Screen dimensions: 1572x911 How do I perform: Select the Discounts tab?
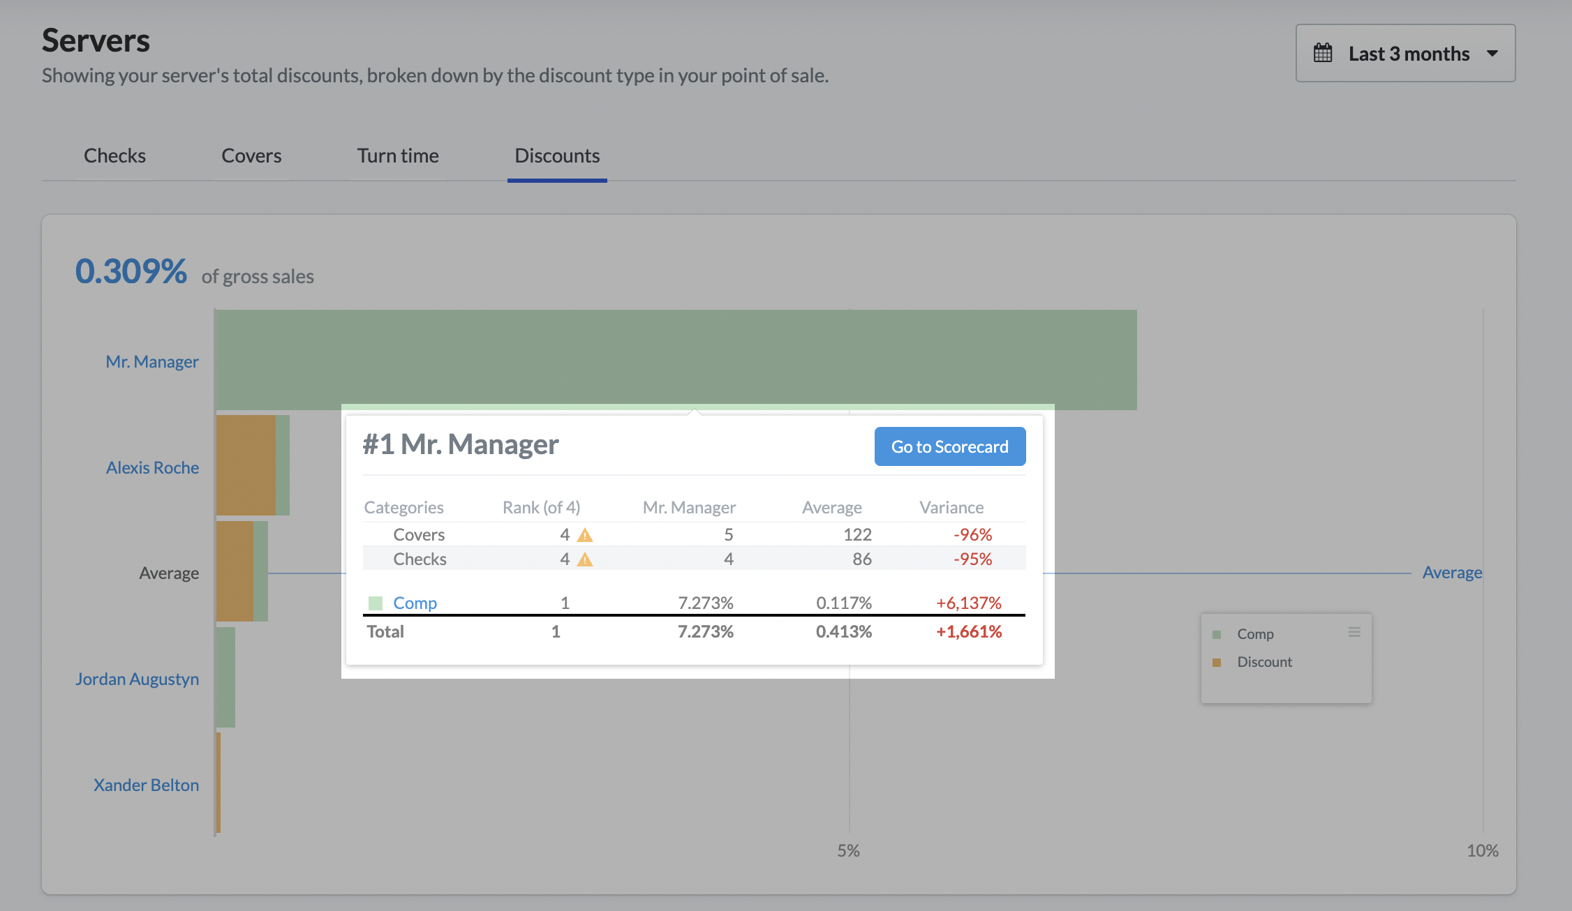coord(557,156)
